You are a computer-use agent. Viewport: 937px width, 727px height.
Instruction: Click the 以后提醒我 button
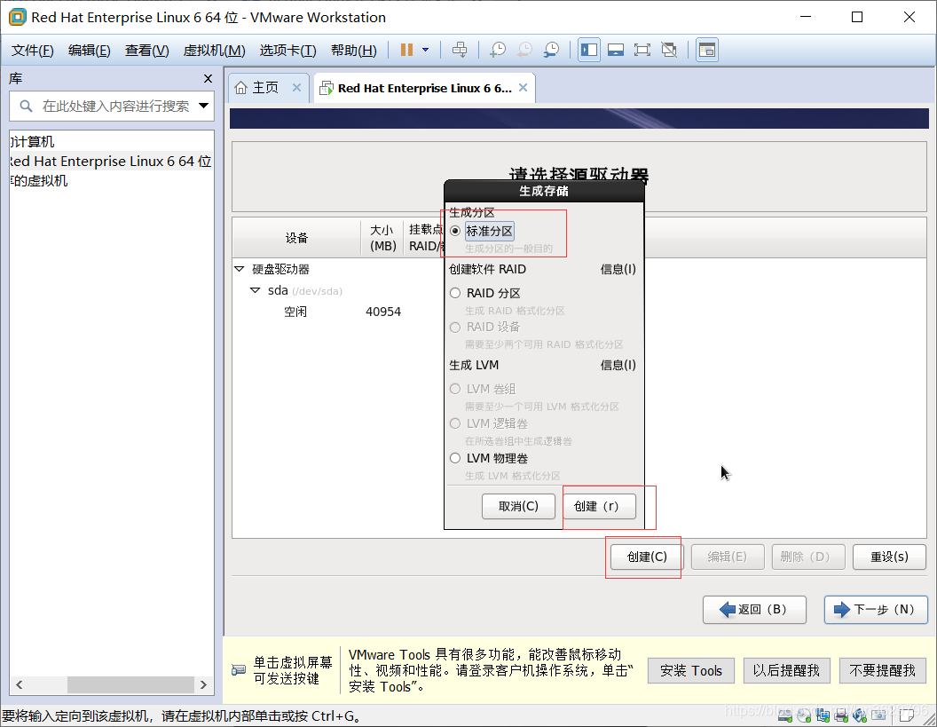(786, 671)
